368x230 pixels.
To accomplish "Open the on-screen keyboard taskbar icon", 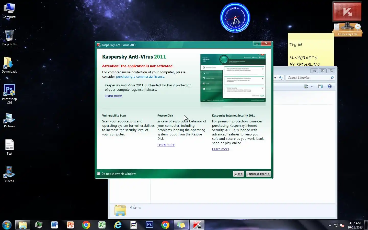I will point(134,225).
